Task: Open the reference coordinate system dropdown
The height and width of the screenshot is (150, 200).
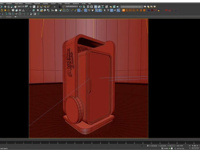Action: pos(21,7)
